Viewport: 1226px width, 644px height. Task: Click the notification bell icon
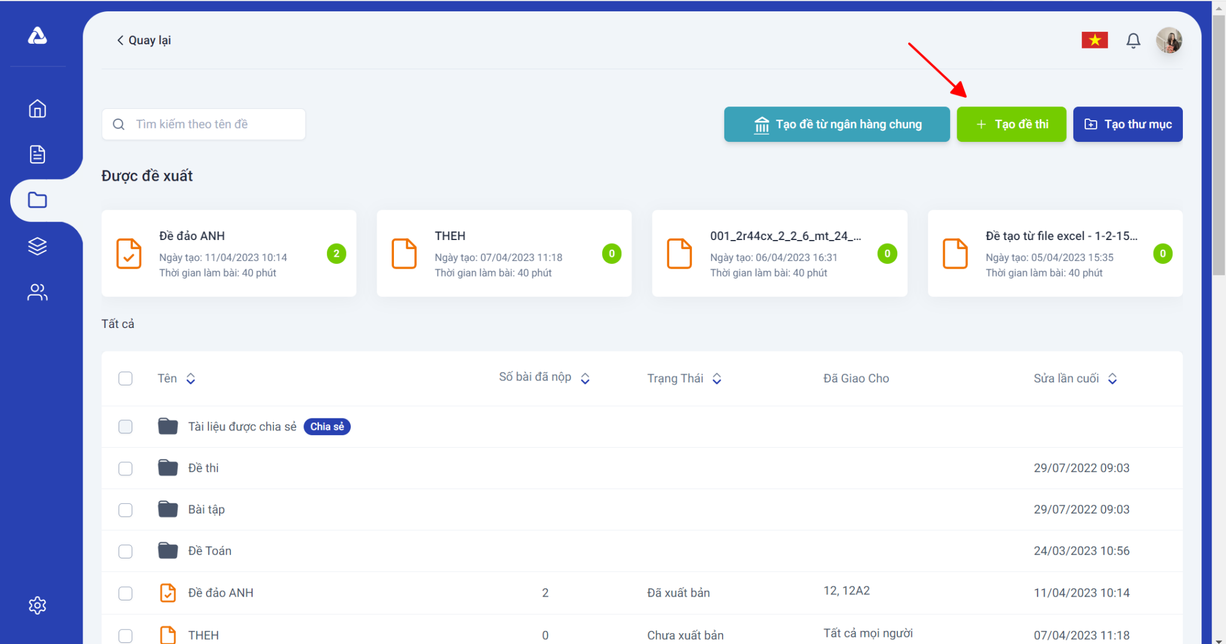(x=1133, y=40)
